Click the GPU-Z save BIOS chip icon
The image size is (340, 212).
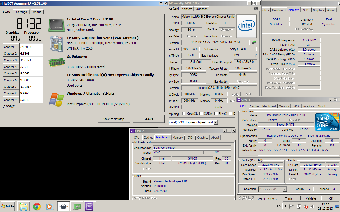(254, 42)
